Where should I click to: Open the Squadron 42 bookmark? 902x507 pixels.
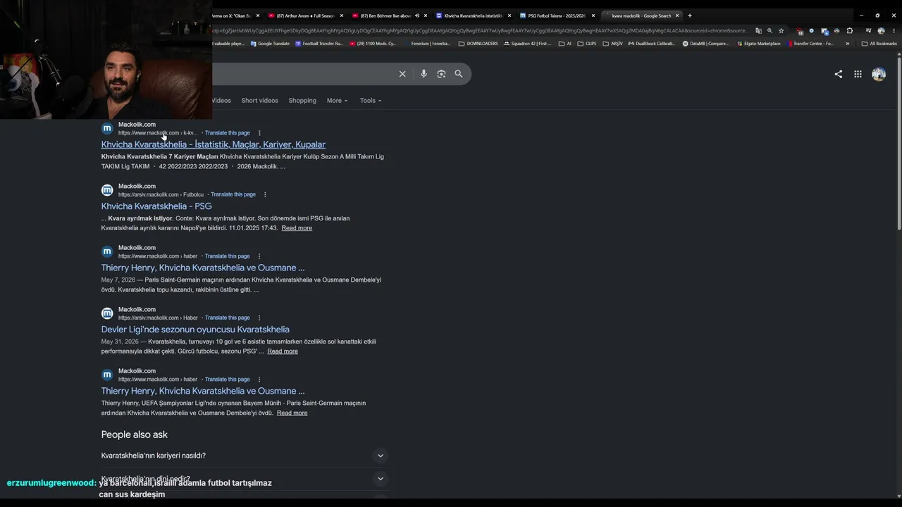[x=528, y=44]
